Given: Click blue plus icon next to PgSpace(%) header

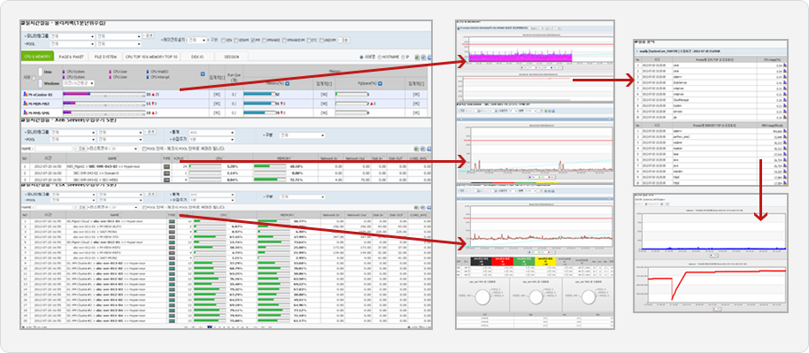Looking at the screenshot, I should click(x=380, y=83).
